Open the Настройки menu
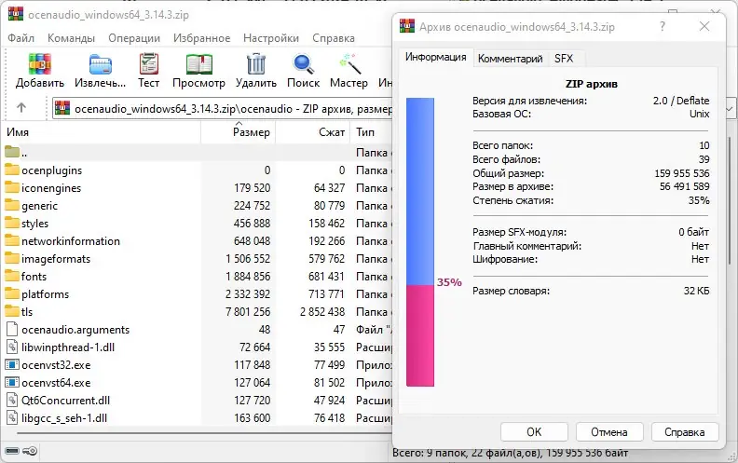This screenshot has width=738, height=463. point(271,38)
